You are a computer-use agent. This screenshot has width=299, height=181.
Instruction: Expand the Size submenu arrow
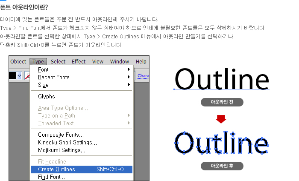pos(129,85)
